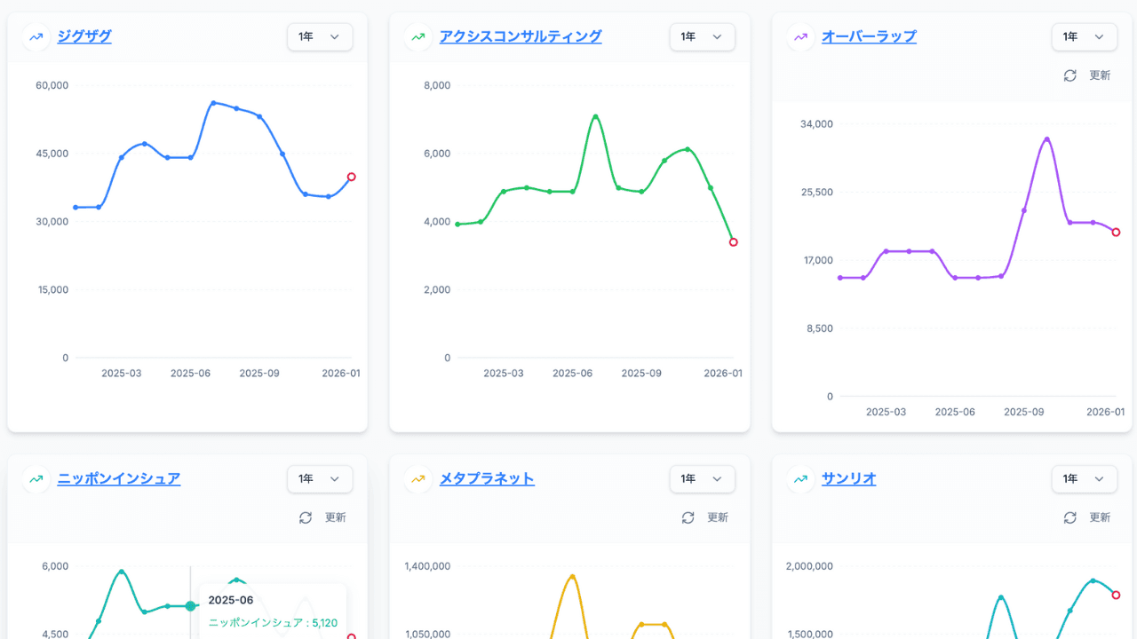Open the 1年 period dropdown for ジグザグ

point(320,36)
